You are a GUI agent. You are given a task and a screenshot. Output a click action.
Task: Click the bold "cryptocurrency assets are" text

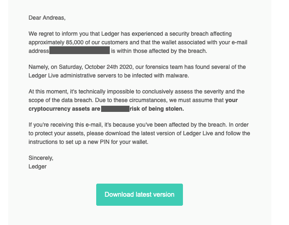pos(64,109)
